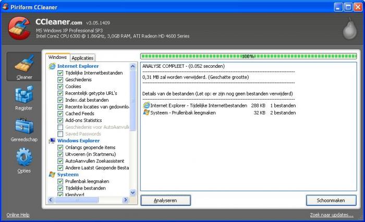Collapse the Windows Explorer category header
This screenshot has width=365, height=222.
pyautogui.click(x=78, y=141)
